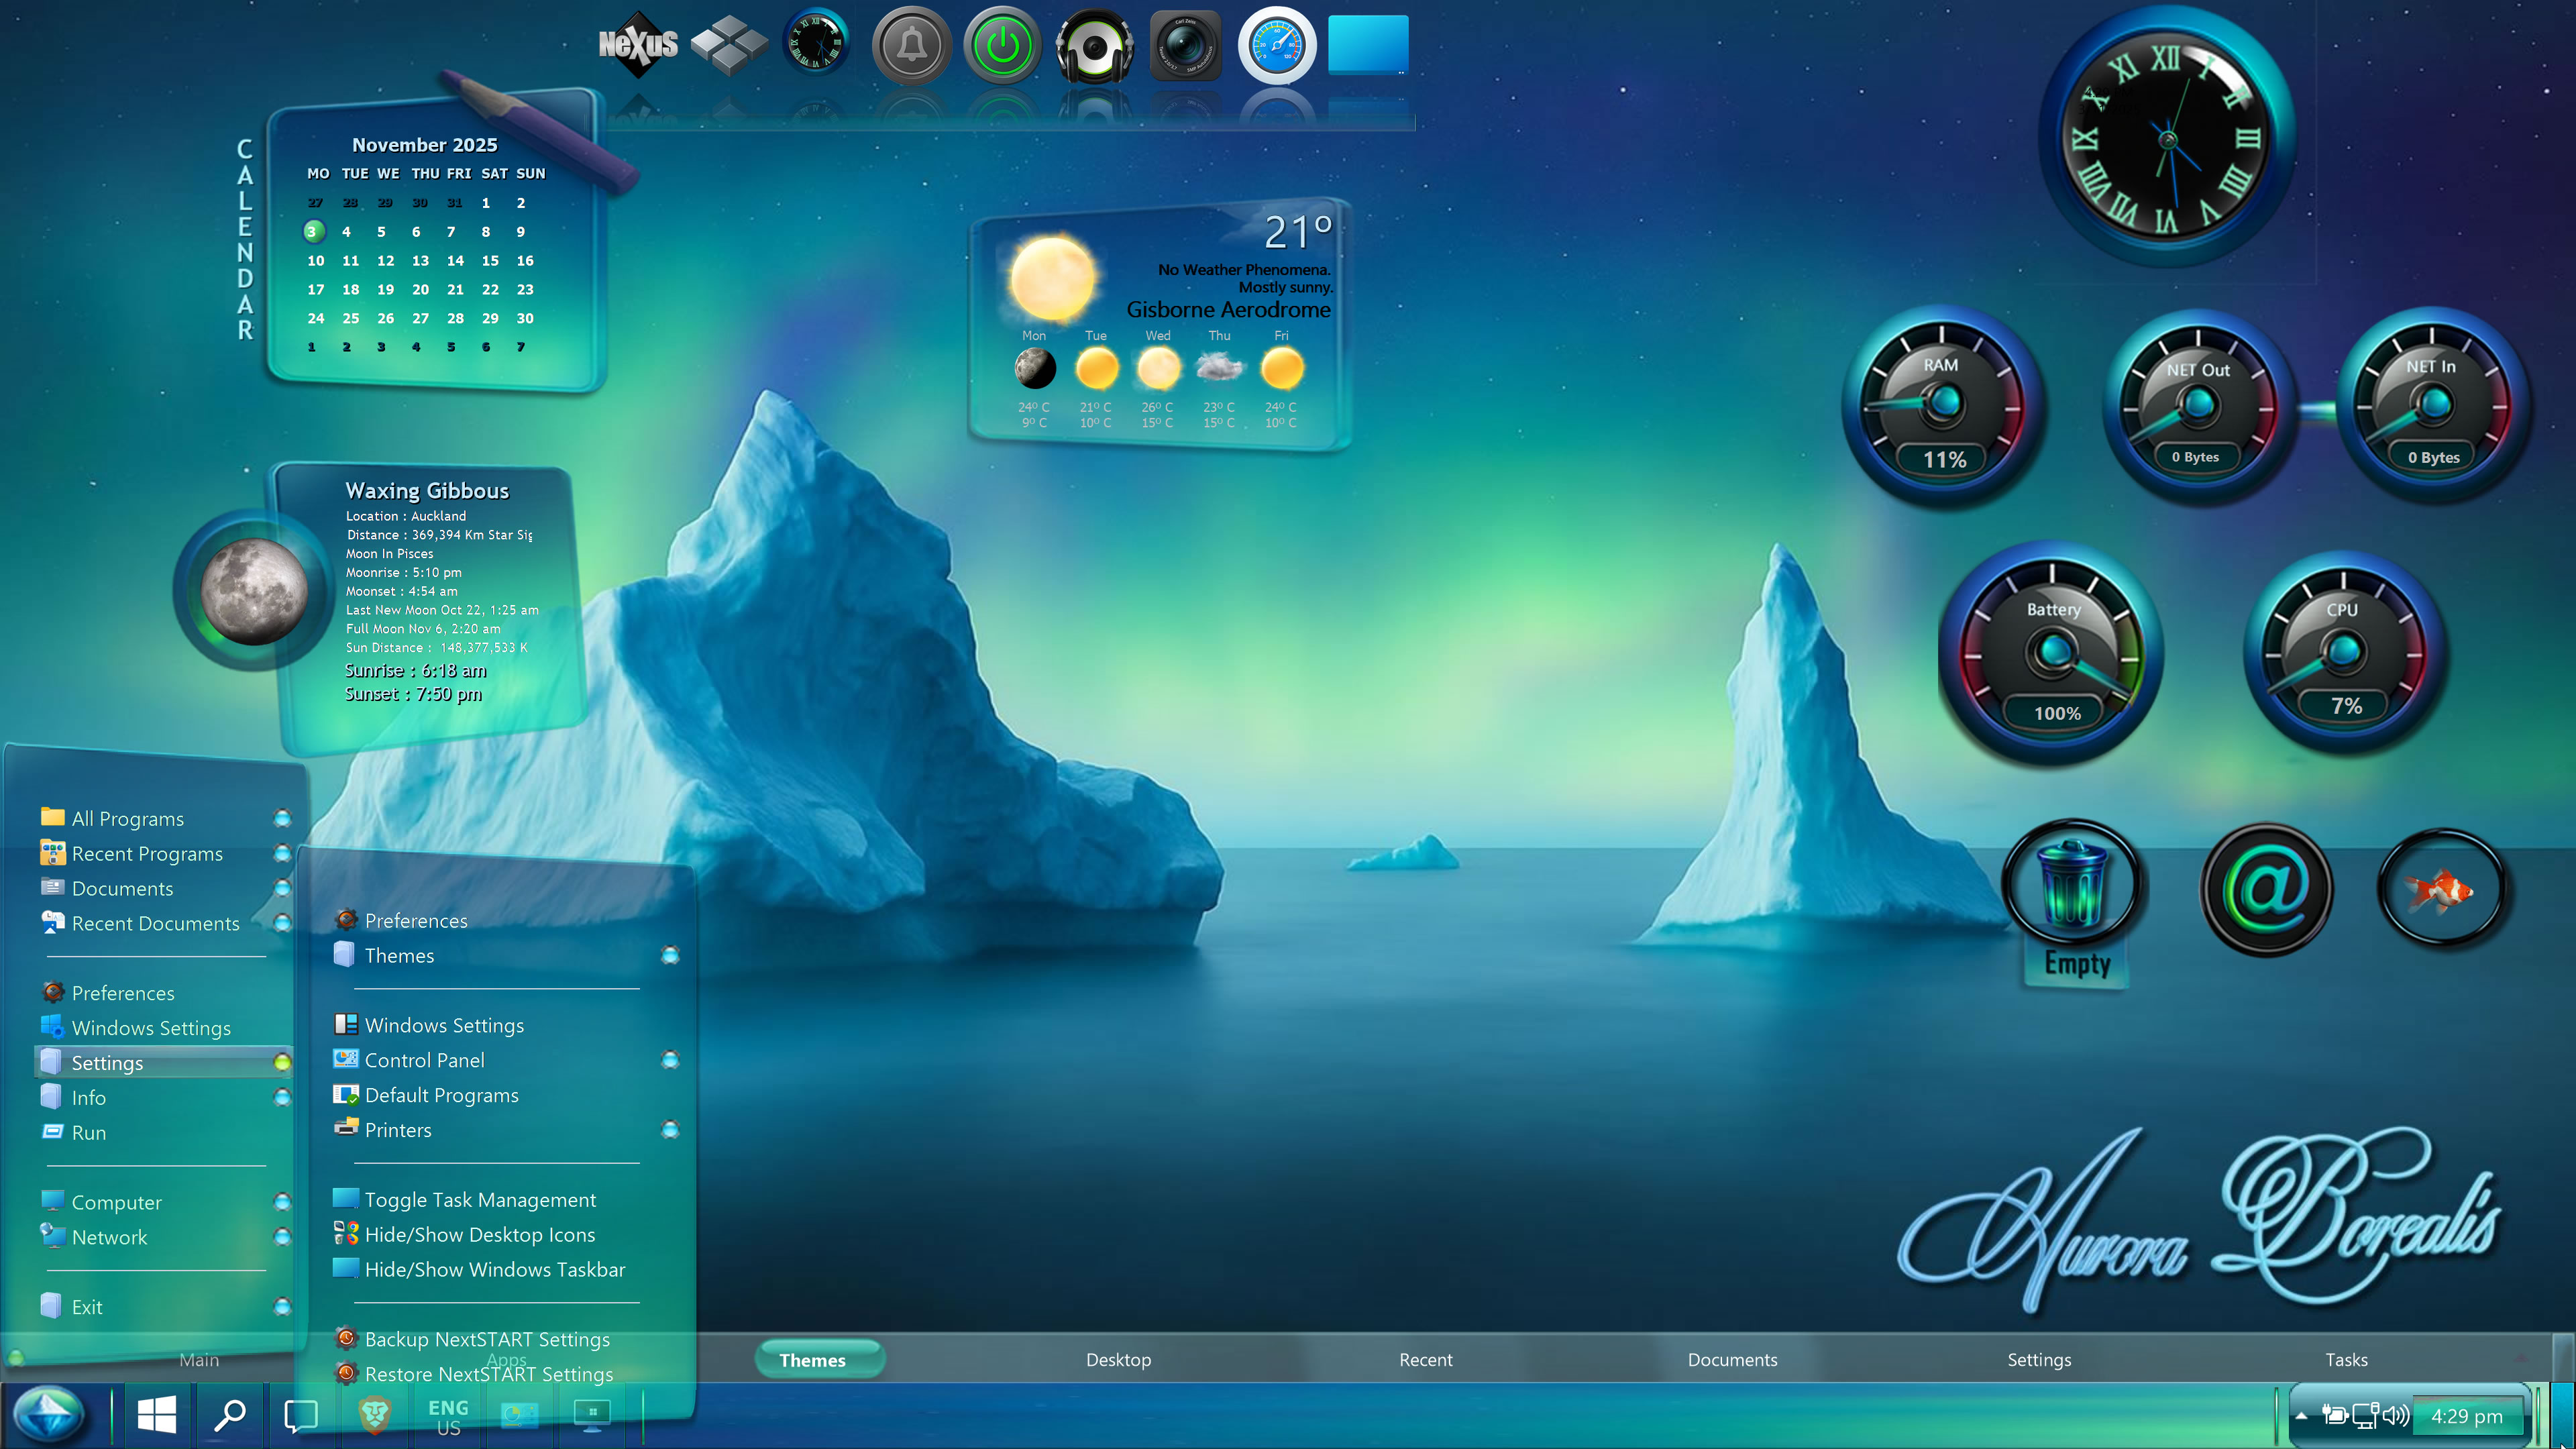The height and width of the screenshot is (1449, 2576).
Task: Expand the All Programs submenu arrow
Action: click(x=282, y=818)
